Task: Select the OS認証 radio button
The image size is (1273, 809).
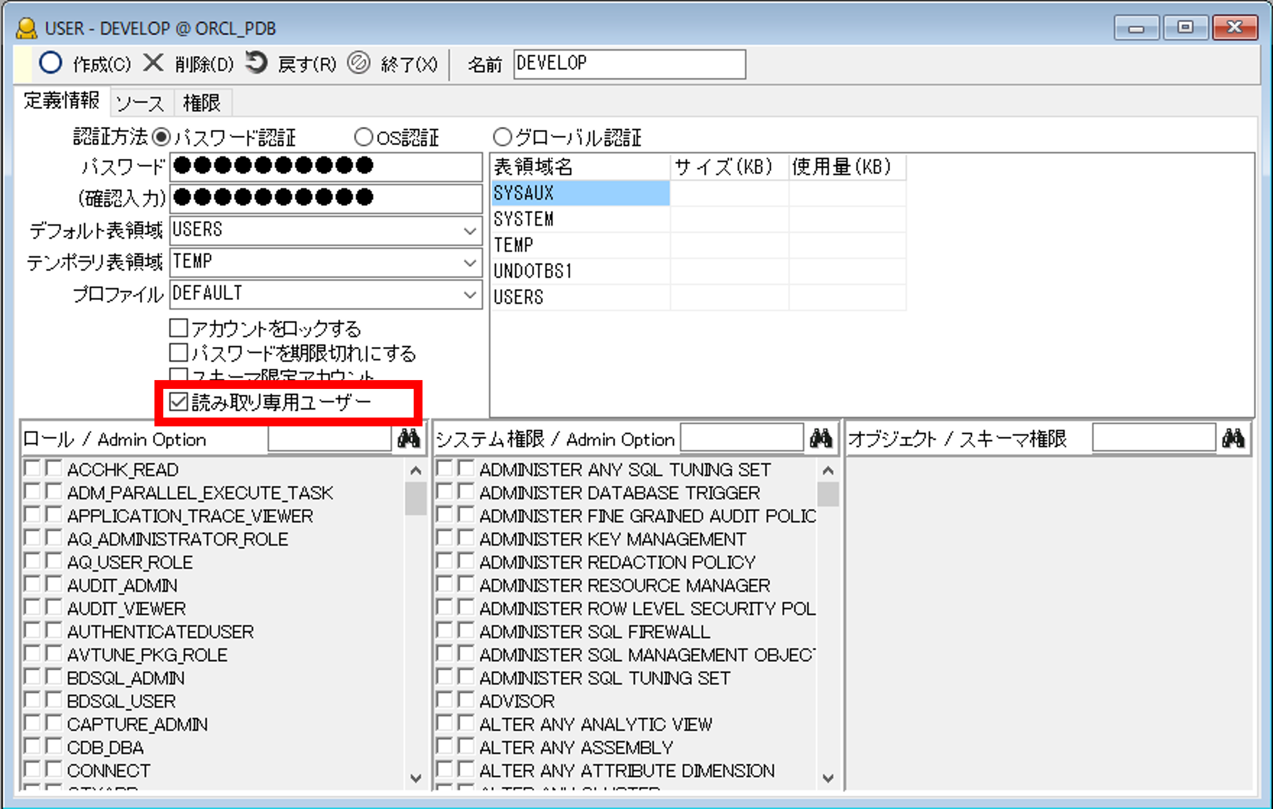Action: pos(363,137)
